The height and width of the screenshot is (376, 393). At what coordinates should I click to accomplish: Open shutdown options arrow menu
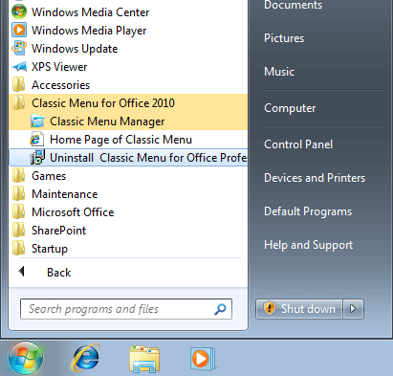353,309
